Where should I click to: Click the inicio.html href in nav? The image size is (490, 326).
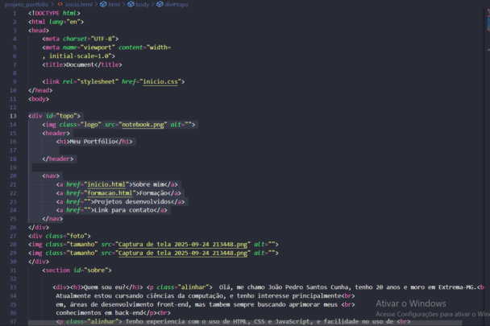[106, 184]
